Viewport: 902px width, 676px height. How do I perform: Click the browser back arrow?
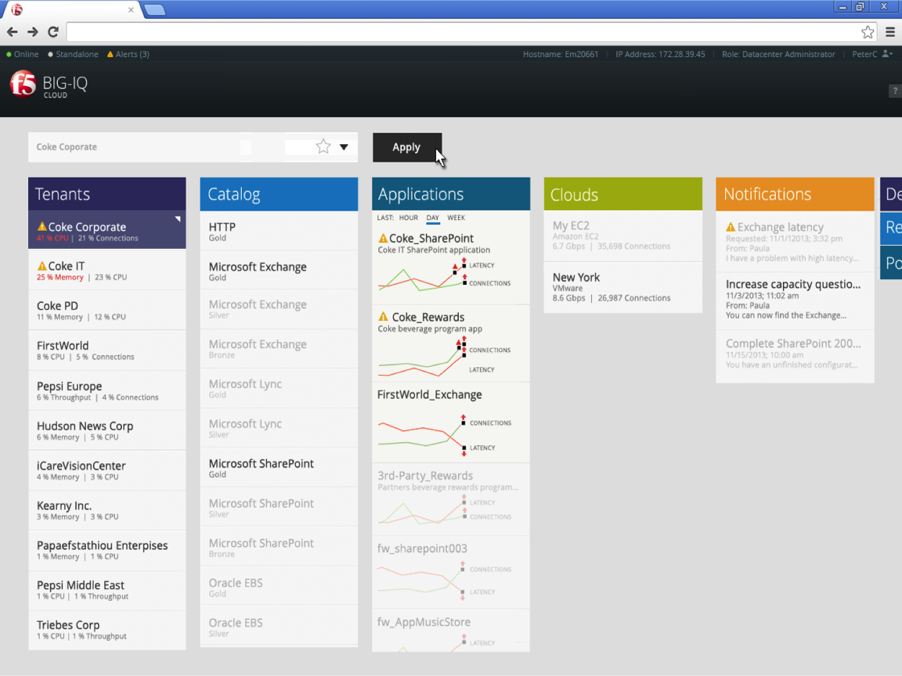point(12,32)
